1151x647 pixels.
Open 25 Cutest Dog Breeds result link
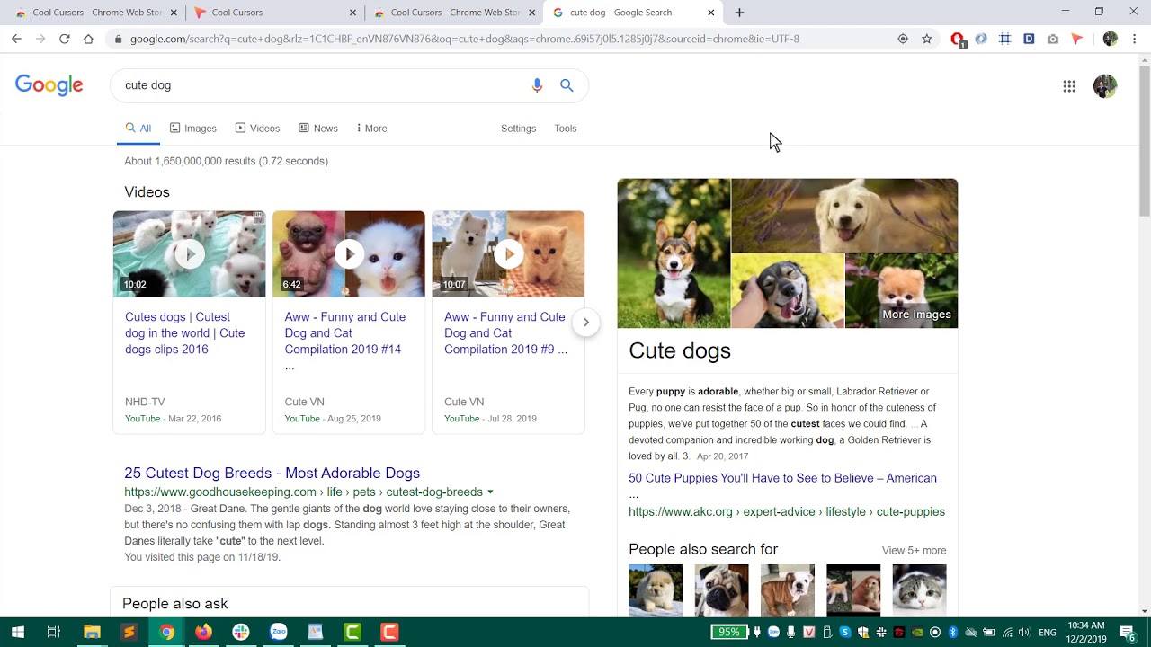click(x=272, y=473)
